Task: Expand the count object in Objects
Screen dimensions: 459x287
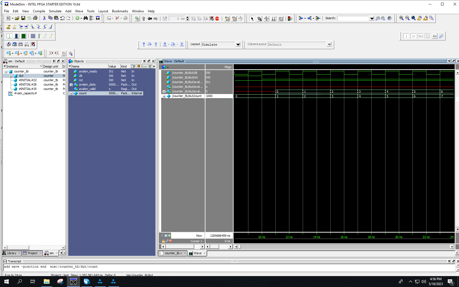Action: click(x=71, y=93)
